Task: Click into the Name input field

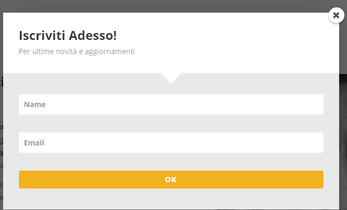Action: coord(171,104)
